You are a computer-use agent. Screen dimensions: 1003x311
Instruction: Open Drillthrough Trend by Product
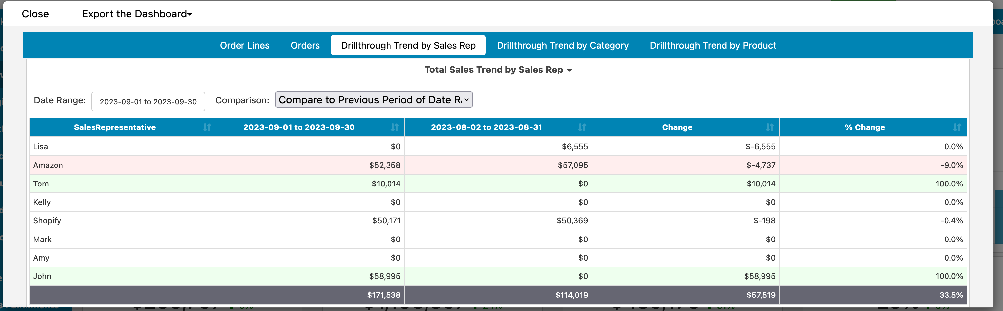713,45
